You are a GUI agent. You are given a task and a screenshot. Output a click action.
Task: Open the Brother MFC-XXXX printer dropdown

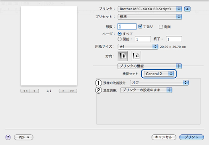point(150,9)
